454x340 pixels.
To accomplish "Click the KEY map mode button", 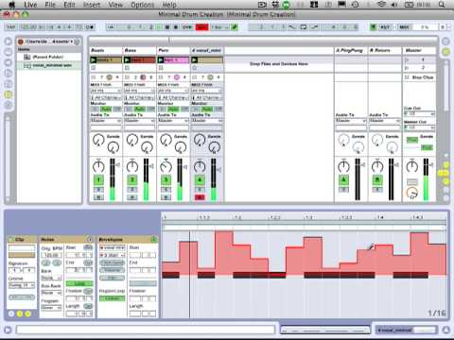I will 385,27.
